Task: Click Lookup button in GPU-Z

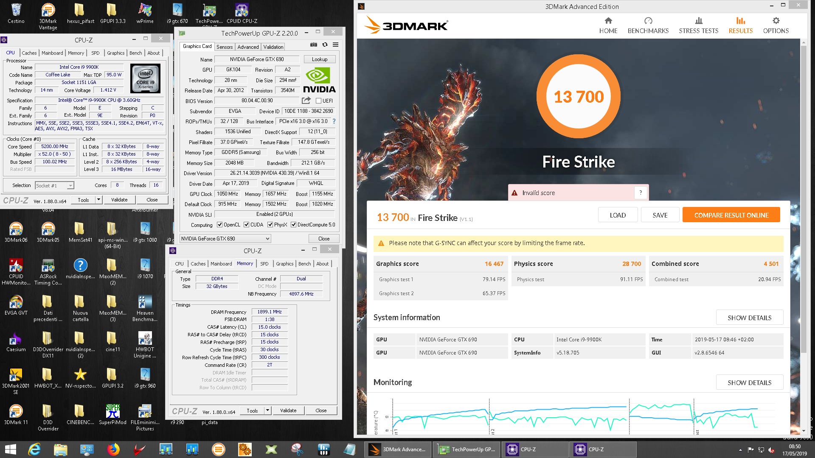Action: (320, 59)
